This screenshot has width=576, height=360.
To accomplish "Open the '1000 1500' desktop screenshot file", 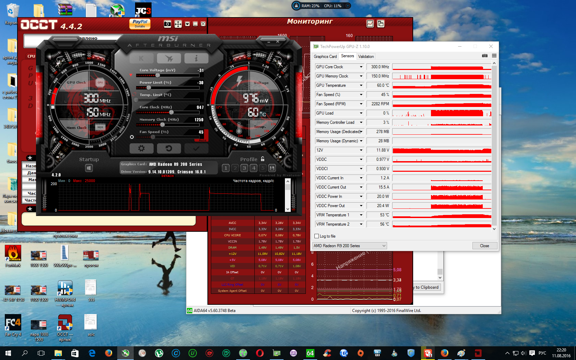I will [39, 259].
